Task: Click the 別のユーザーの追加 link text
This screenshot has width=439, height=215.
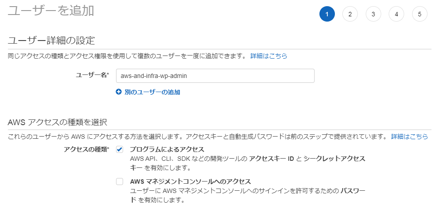Action: point(152,92)
